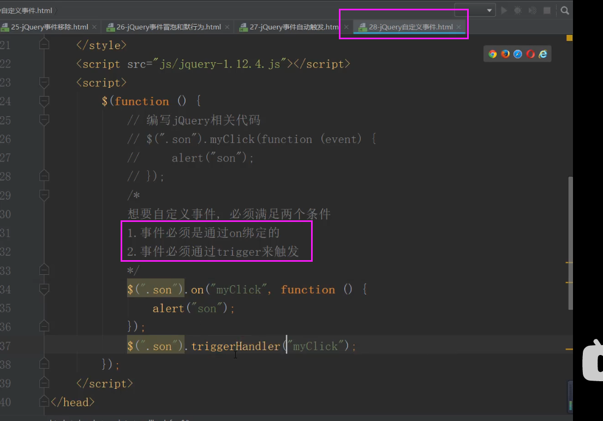Open page in Chrome browser icon

[x=493, y=54]
